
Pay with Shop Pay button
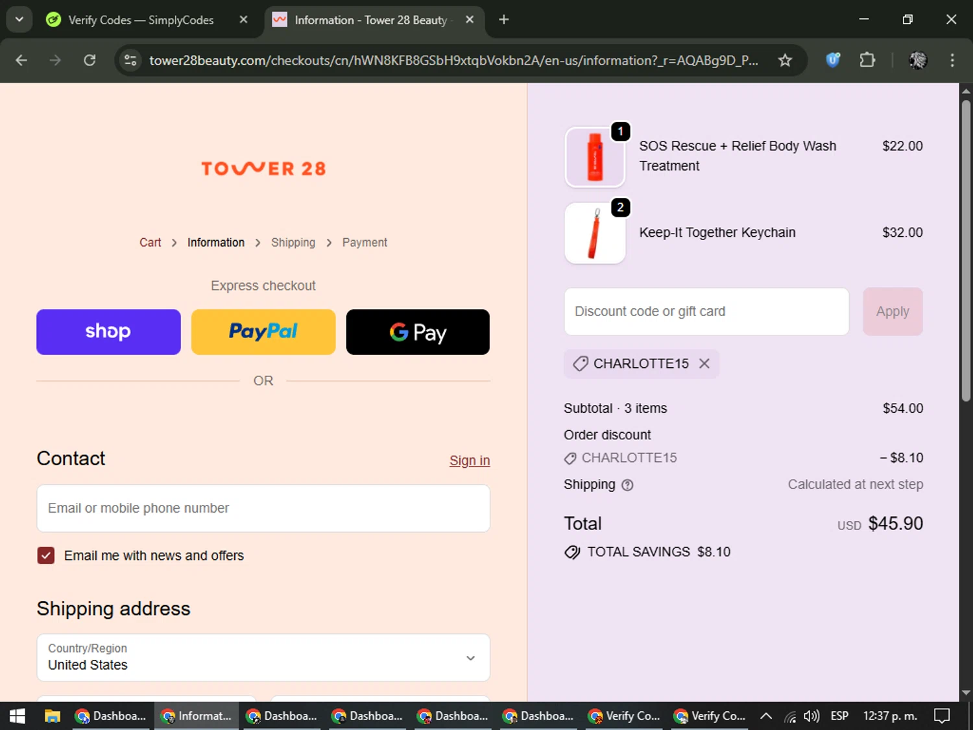[x=108, y=332]
